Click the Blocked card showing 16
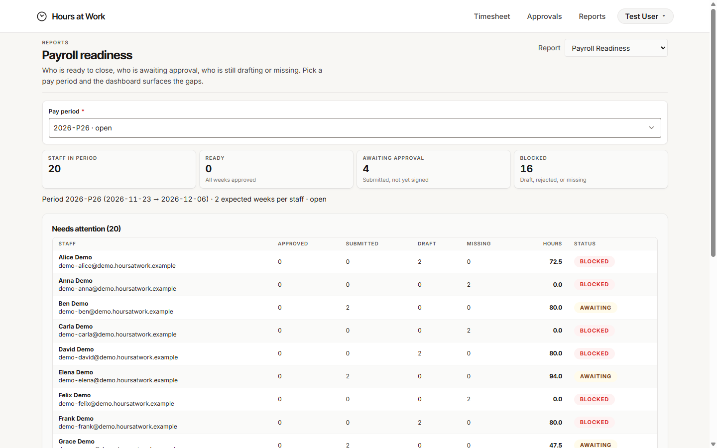Image resolution: width=717 pixels, height=448 pixels. (x=591, y=169)
